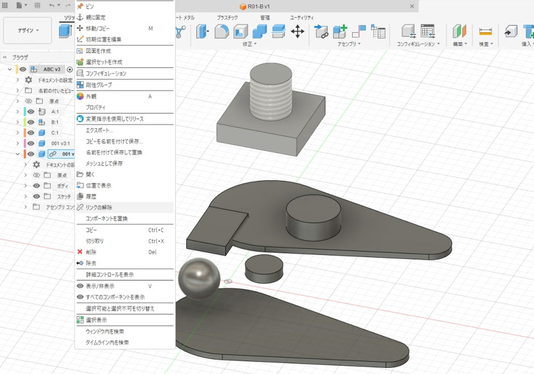Expand the B:1 component in the browser

coord(17,122)
